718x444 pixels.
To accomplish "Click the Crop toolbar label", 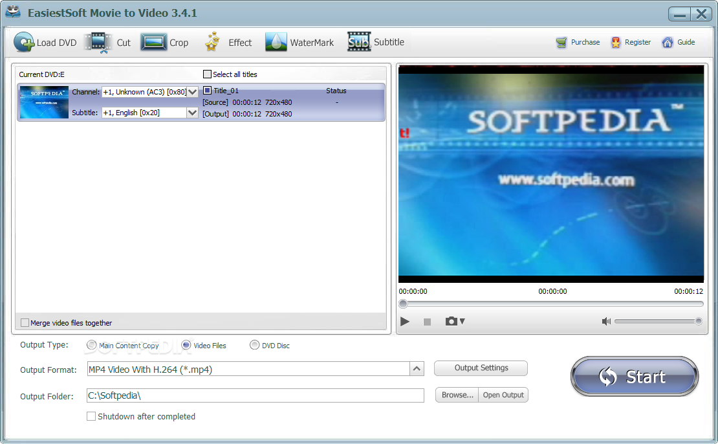I will [179, 43].
